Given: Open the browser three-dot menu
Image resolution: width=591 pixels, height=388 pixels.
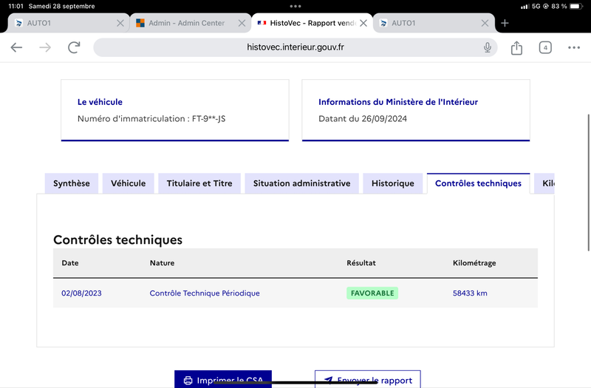Looking at the screenshot, I should (574, 47).
